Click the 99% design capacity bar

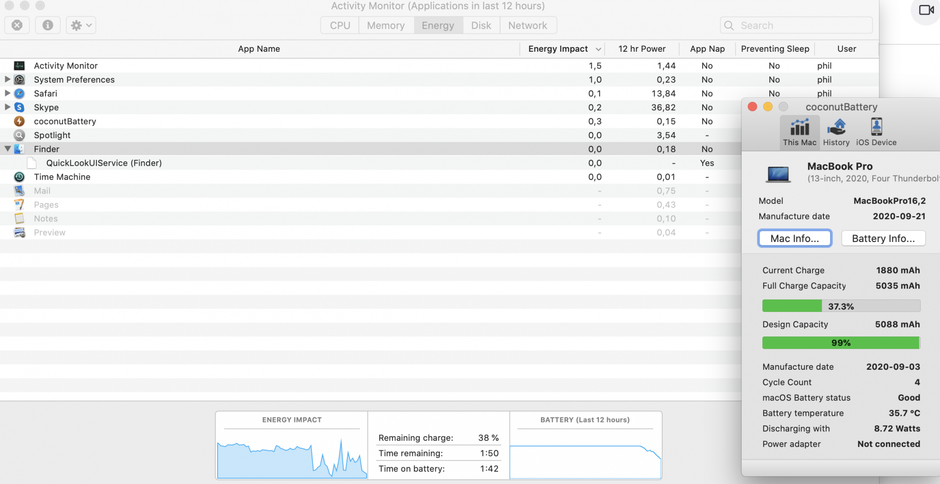point(841,343)
